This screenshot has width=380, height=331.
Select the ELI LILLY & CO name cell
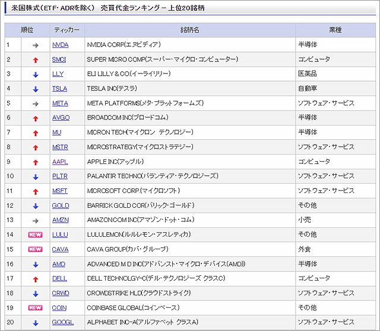[x=190, y=74]
